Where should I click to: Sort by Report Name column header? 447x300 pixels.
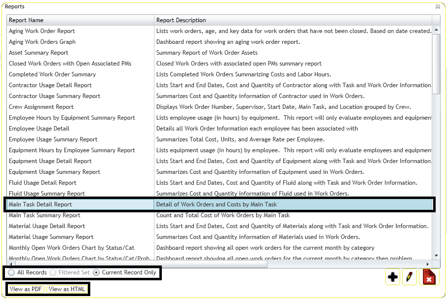point(80,20)
